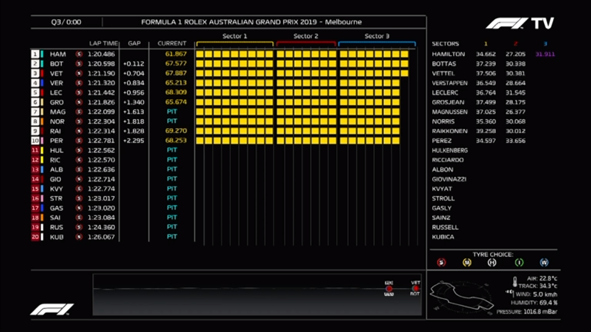
Task: Click the GAP column header
Action: (134, 43)
